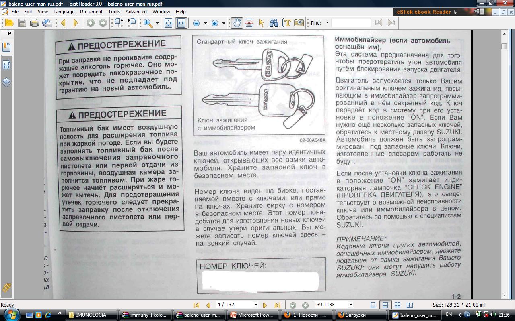Select the Hand tool
Screen dimensions: 515x321
(237, 23)
